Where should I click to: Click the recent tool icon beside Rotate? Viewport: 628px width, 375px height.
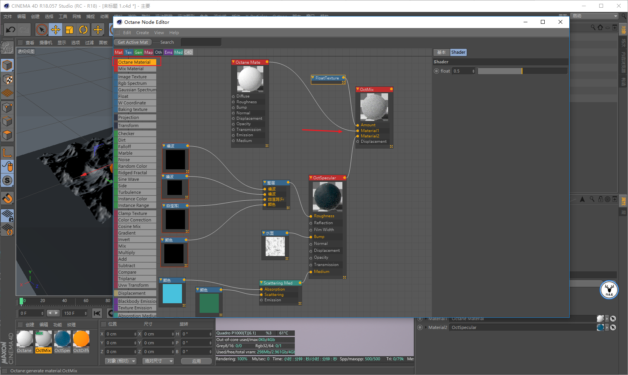pos(98,30)
